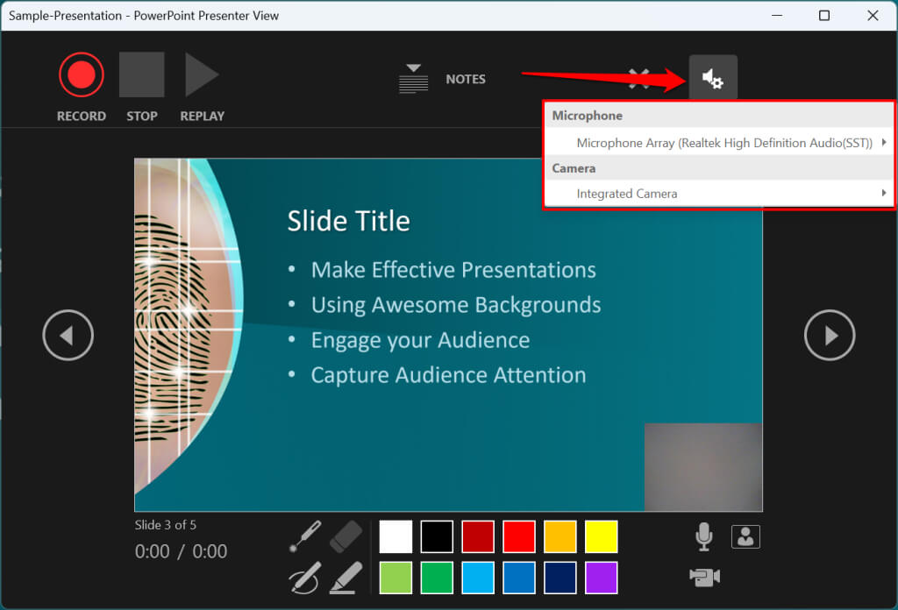Toggle the camera preview display
This screenshot has width=898, height=610.
(745, 536)
